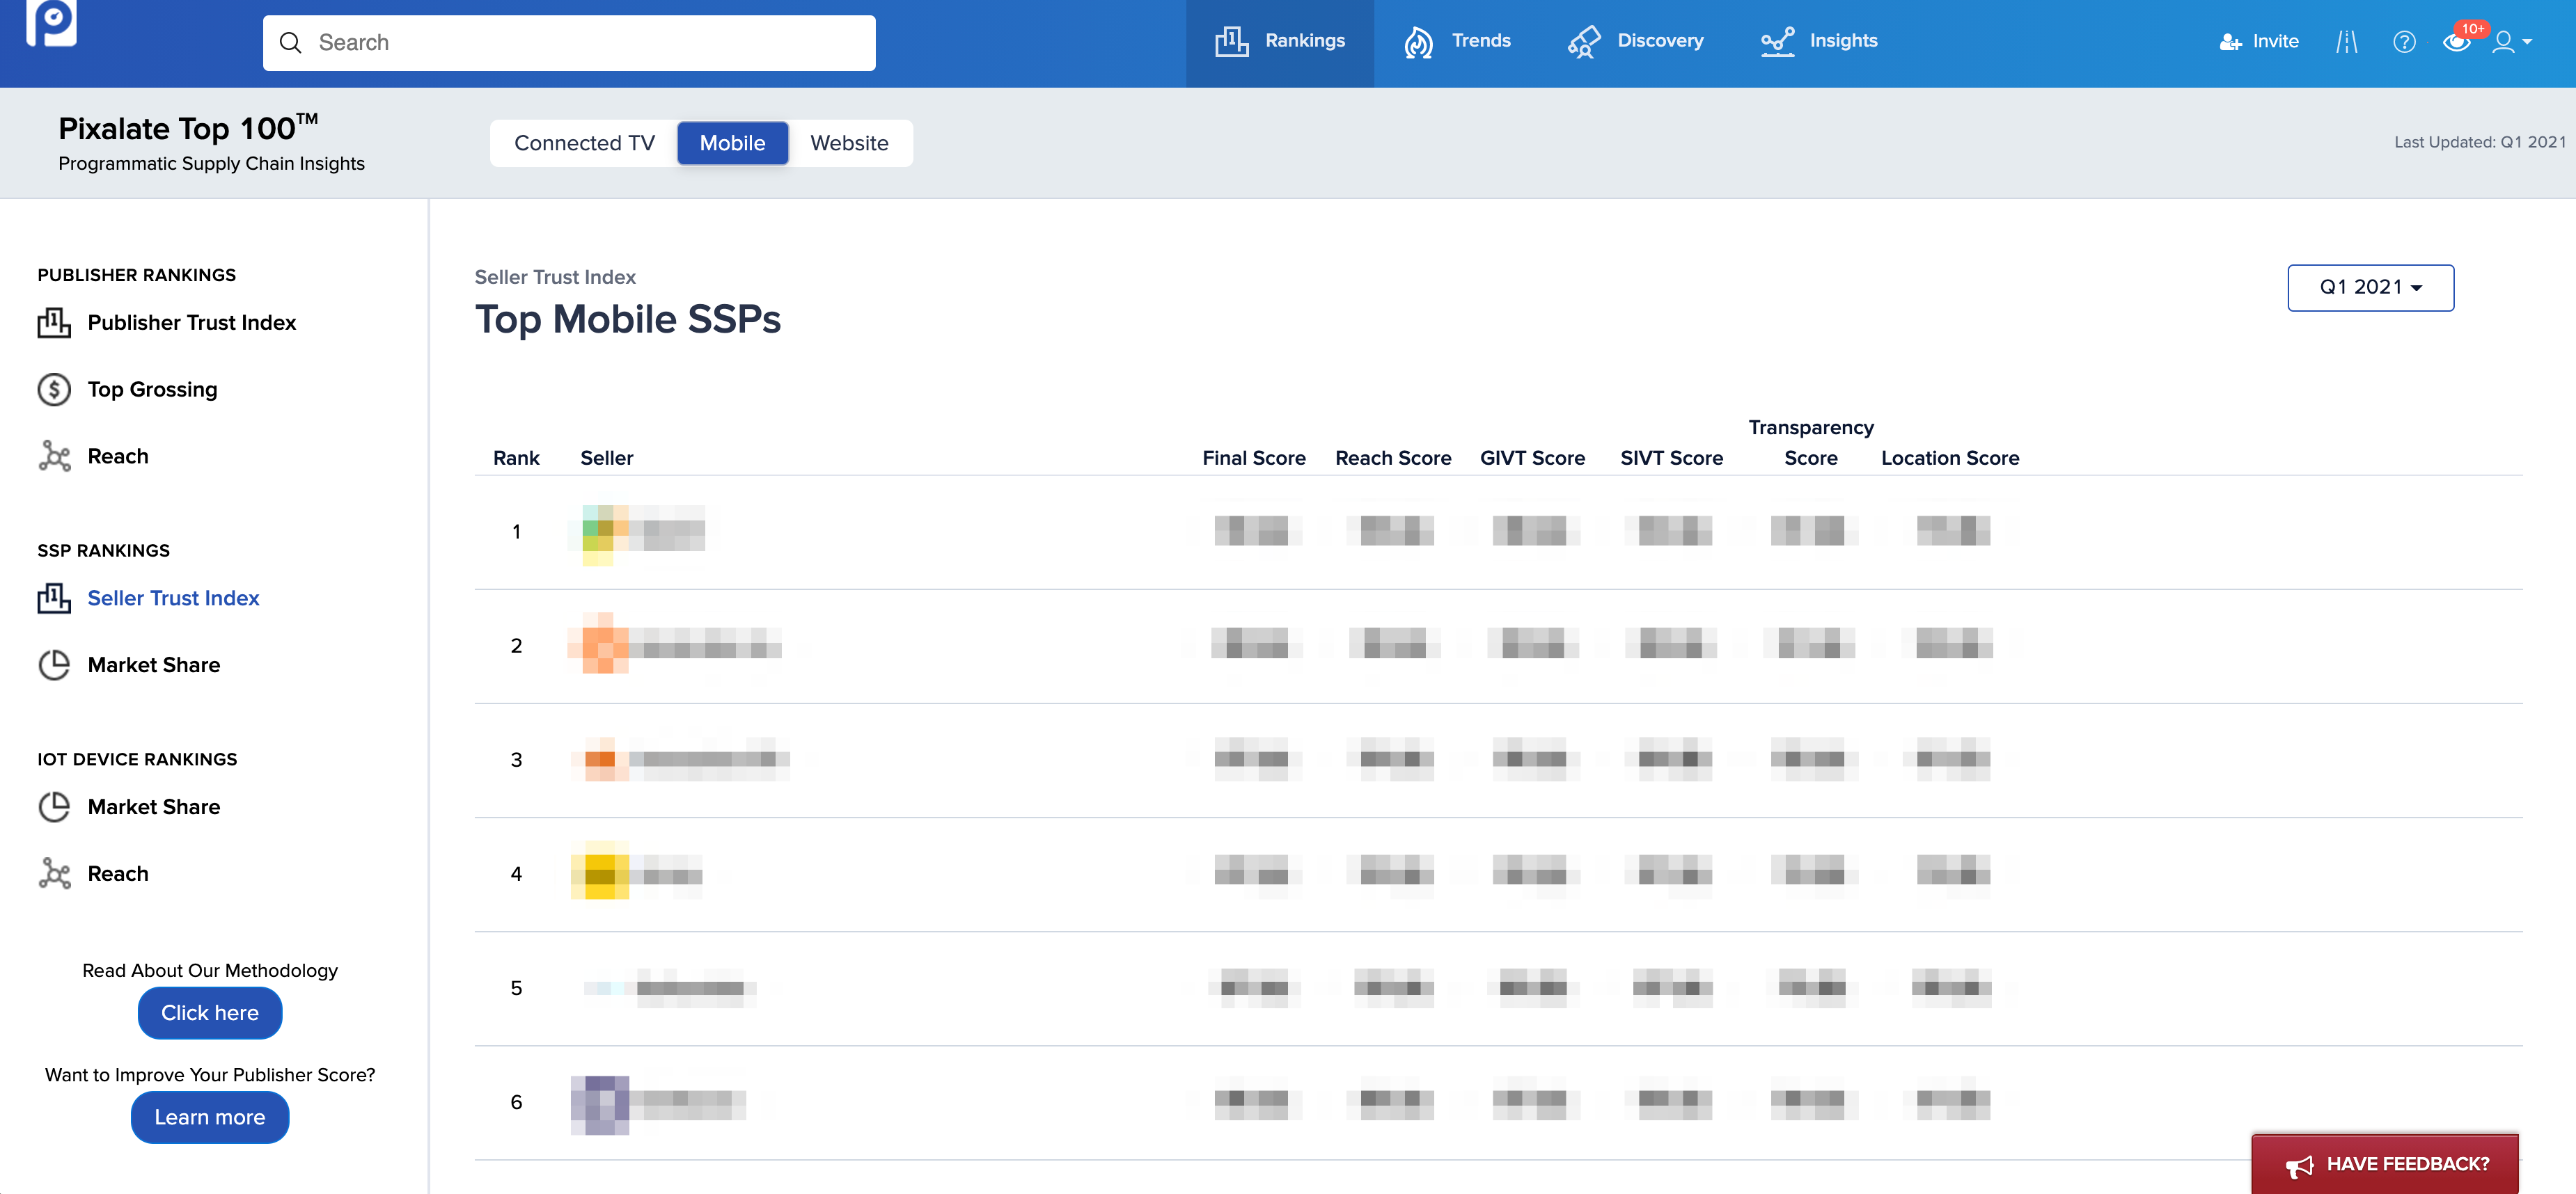Click the Publisher Rankings Reach network icon
2576x1194 pixels.
(54, 456)
